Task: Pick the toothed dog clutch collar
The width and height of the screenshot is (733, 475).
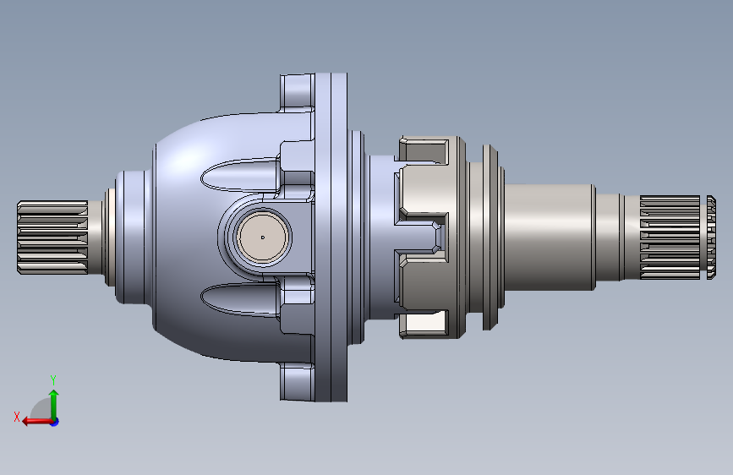Action: pyautogui.click(x=430, y=237)
